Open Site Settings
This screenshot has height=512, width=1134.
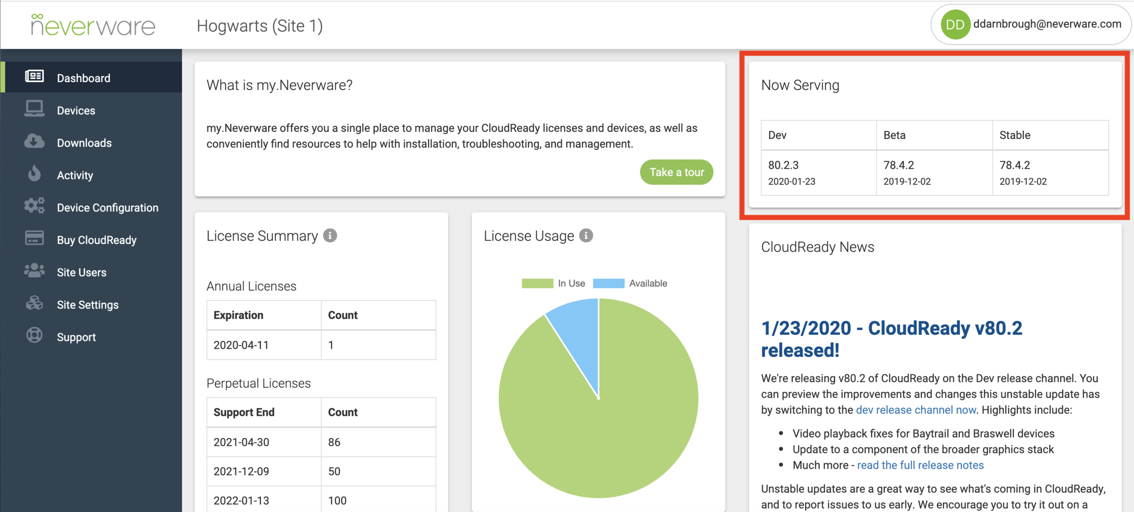(x=91, y=304)
